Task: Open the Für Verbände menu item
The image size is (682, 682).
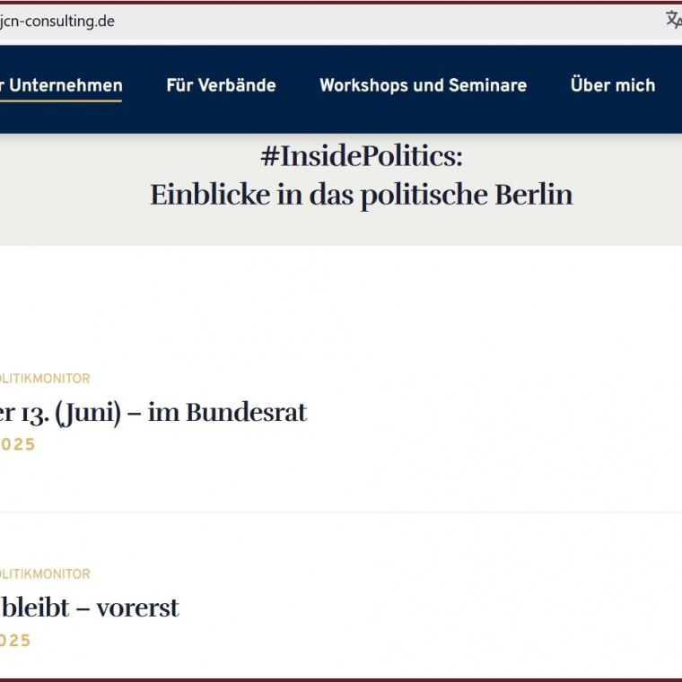Action: (221, 85)
